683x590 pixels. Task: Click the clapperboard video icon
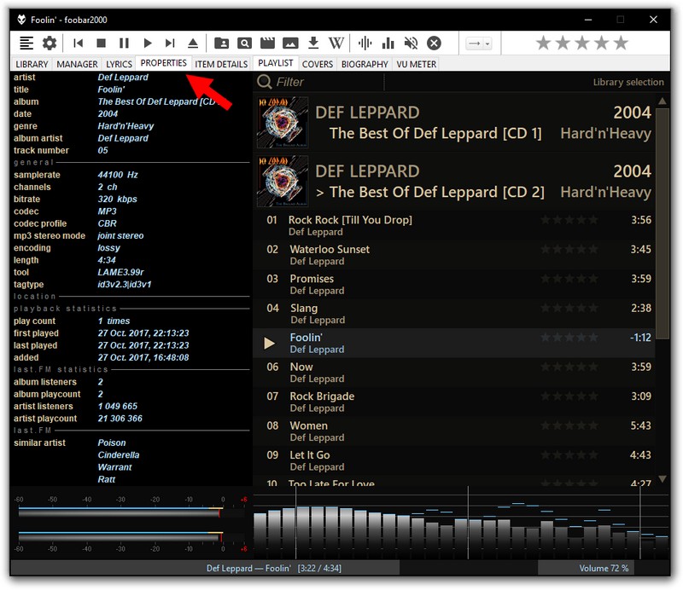[267, 43]
